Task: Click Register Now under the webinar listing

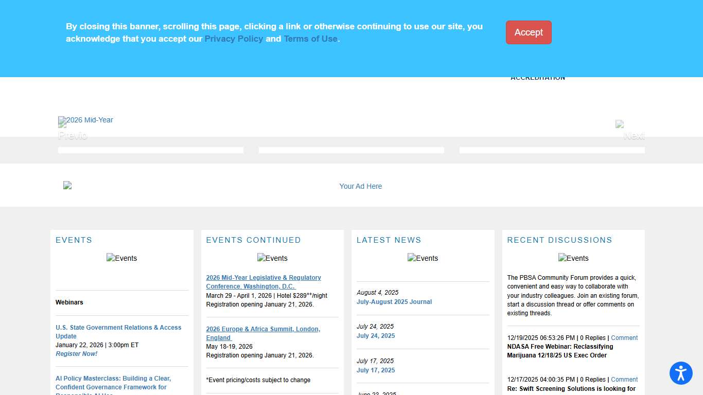Action: (76, 353)
